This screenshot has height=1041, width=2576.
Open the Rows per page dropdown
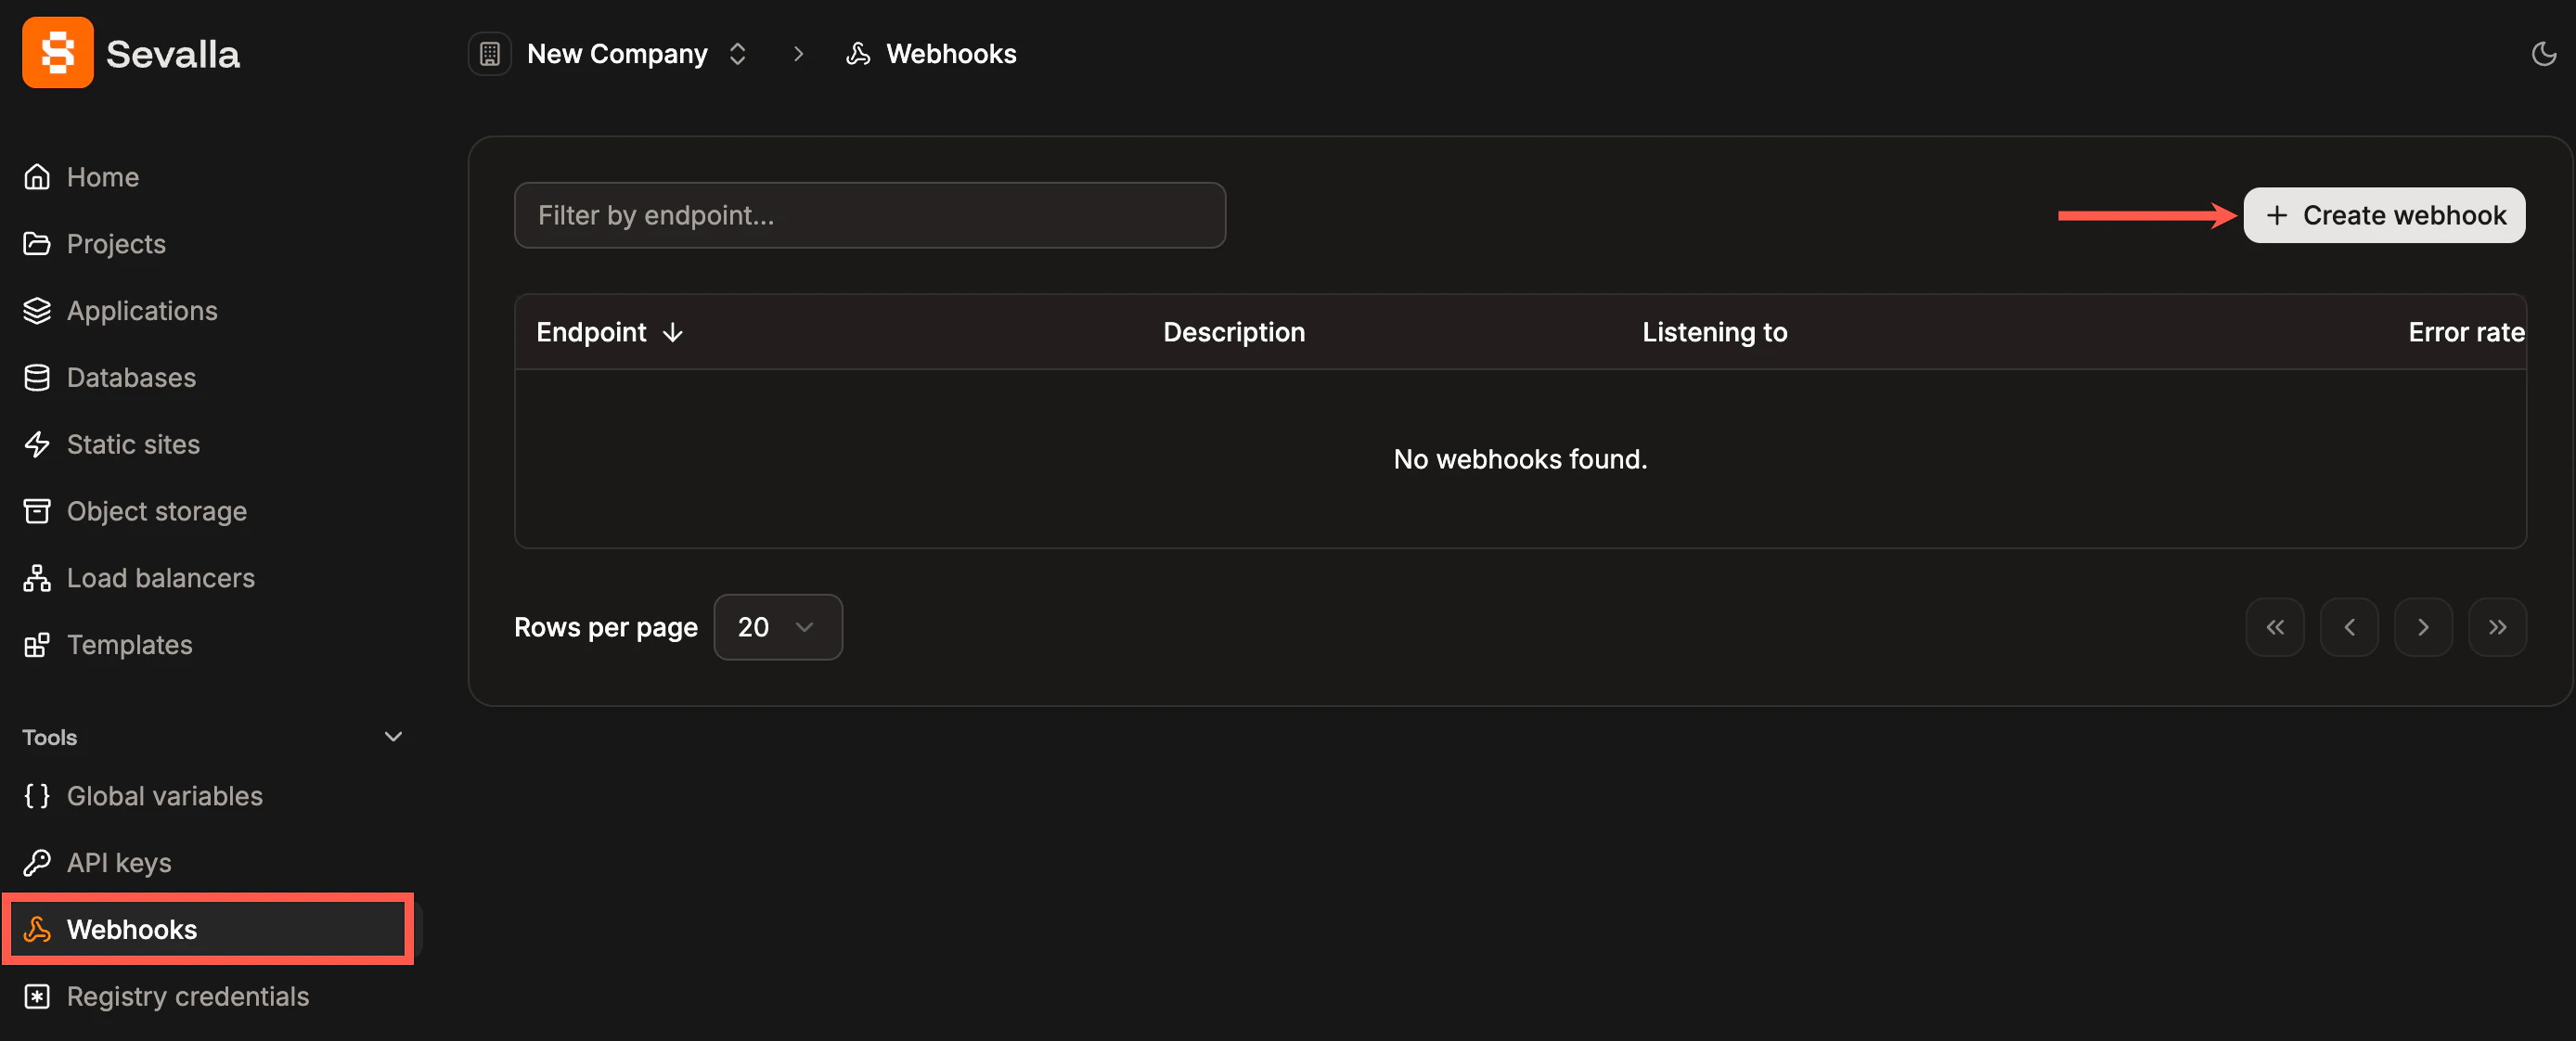tap(778, 627)
